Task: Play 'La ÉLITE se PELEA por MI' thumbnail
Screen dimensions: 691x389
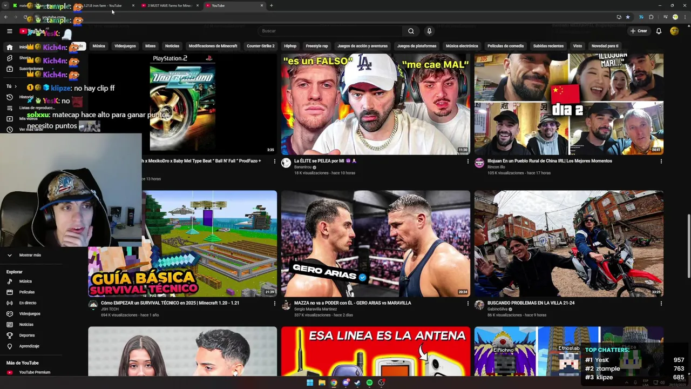Action: click(375, 104)
